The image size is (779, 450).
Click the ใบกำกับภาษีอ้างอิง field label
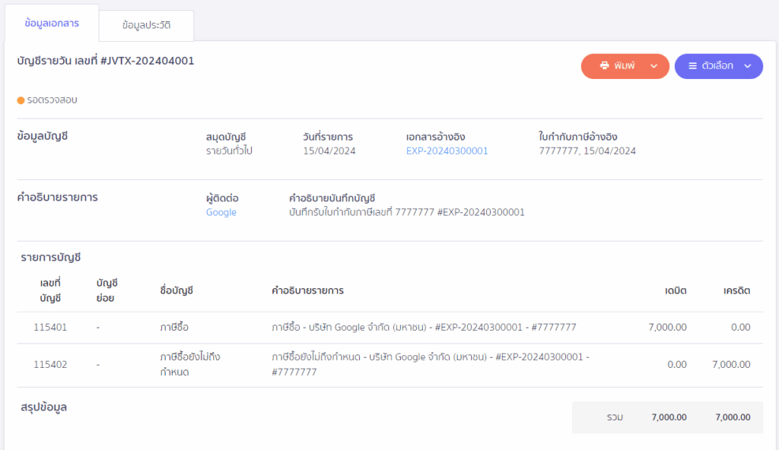[x=578, y=137]
